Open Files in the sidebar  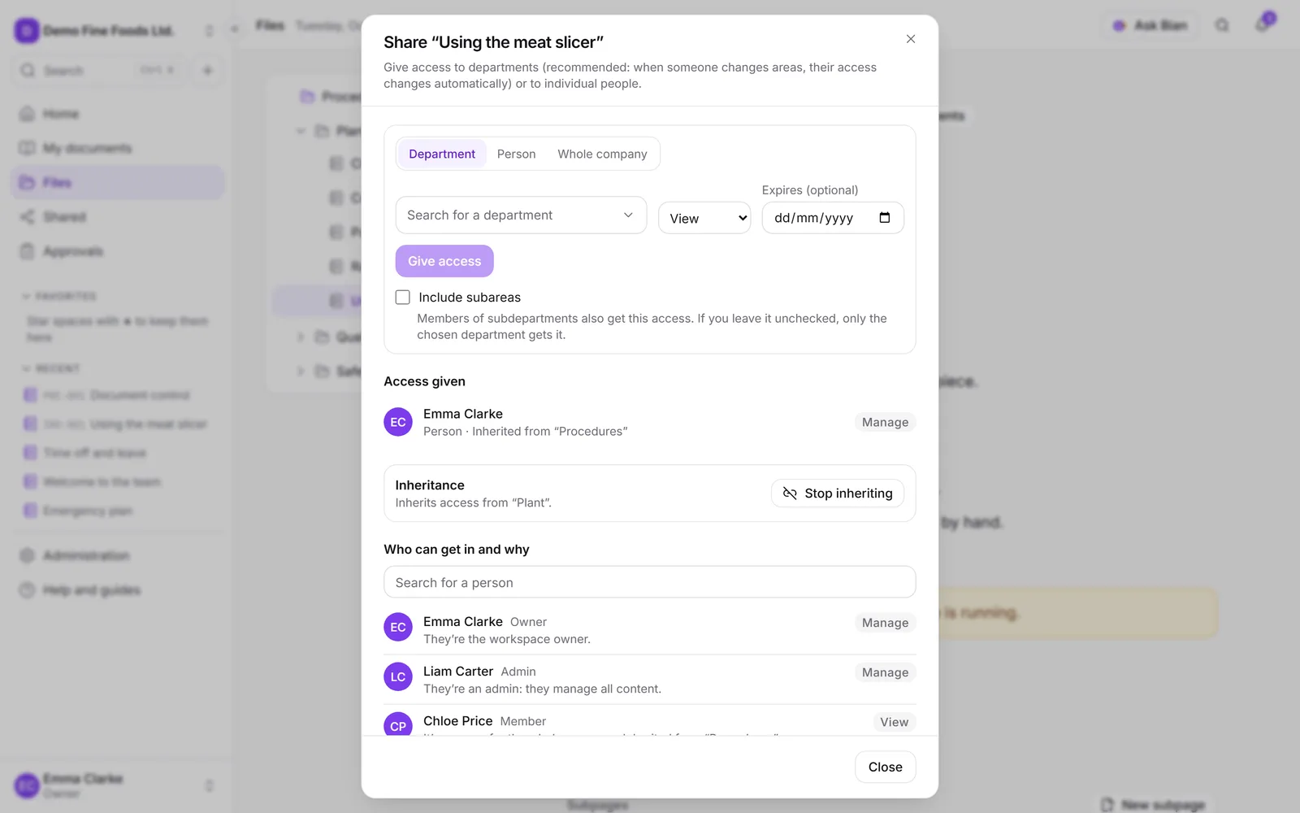click(118, 182)
